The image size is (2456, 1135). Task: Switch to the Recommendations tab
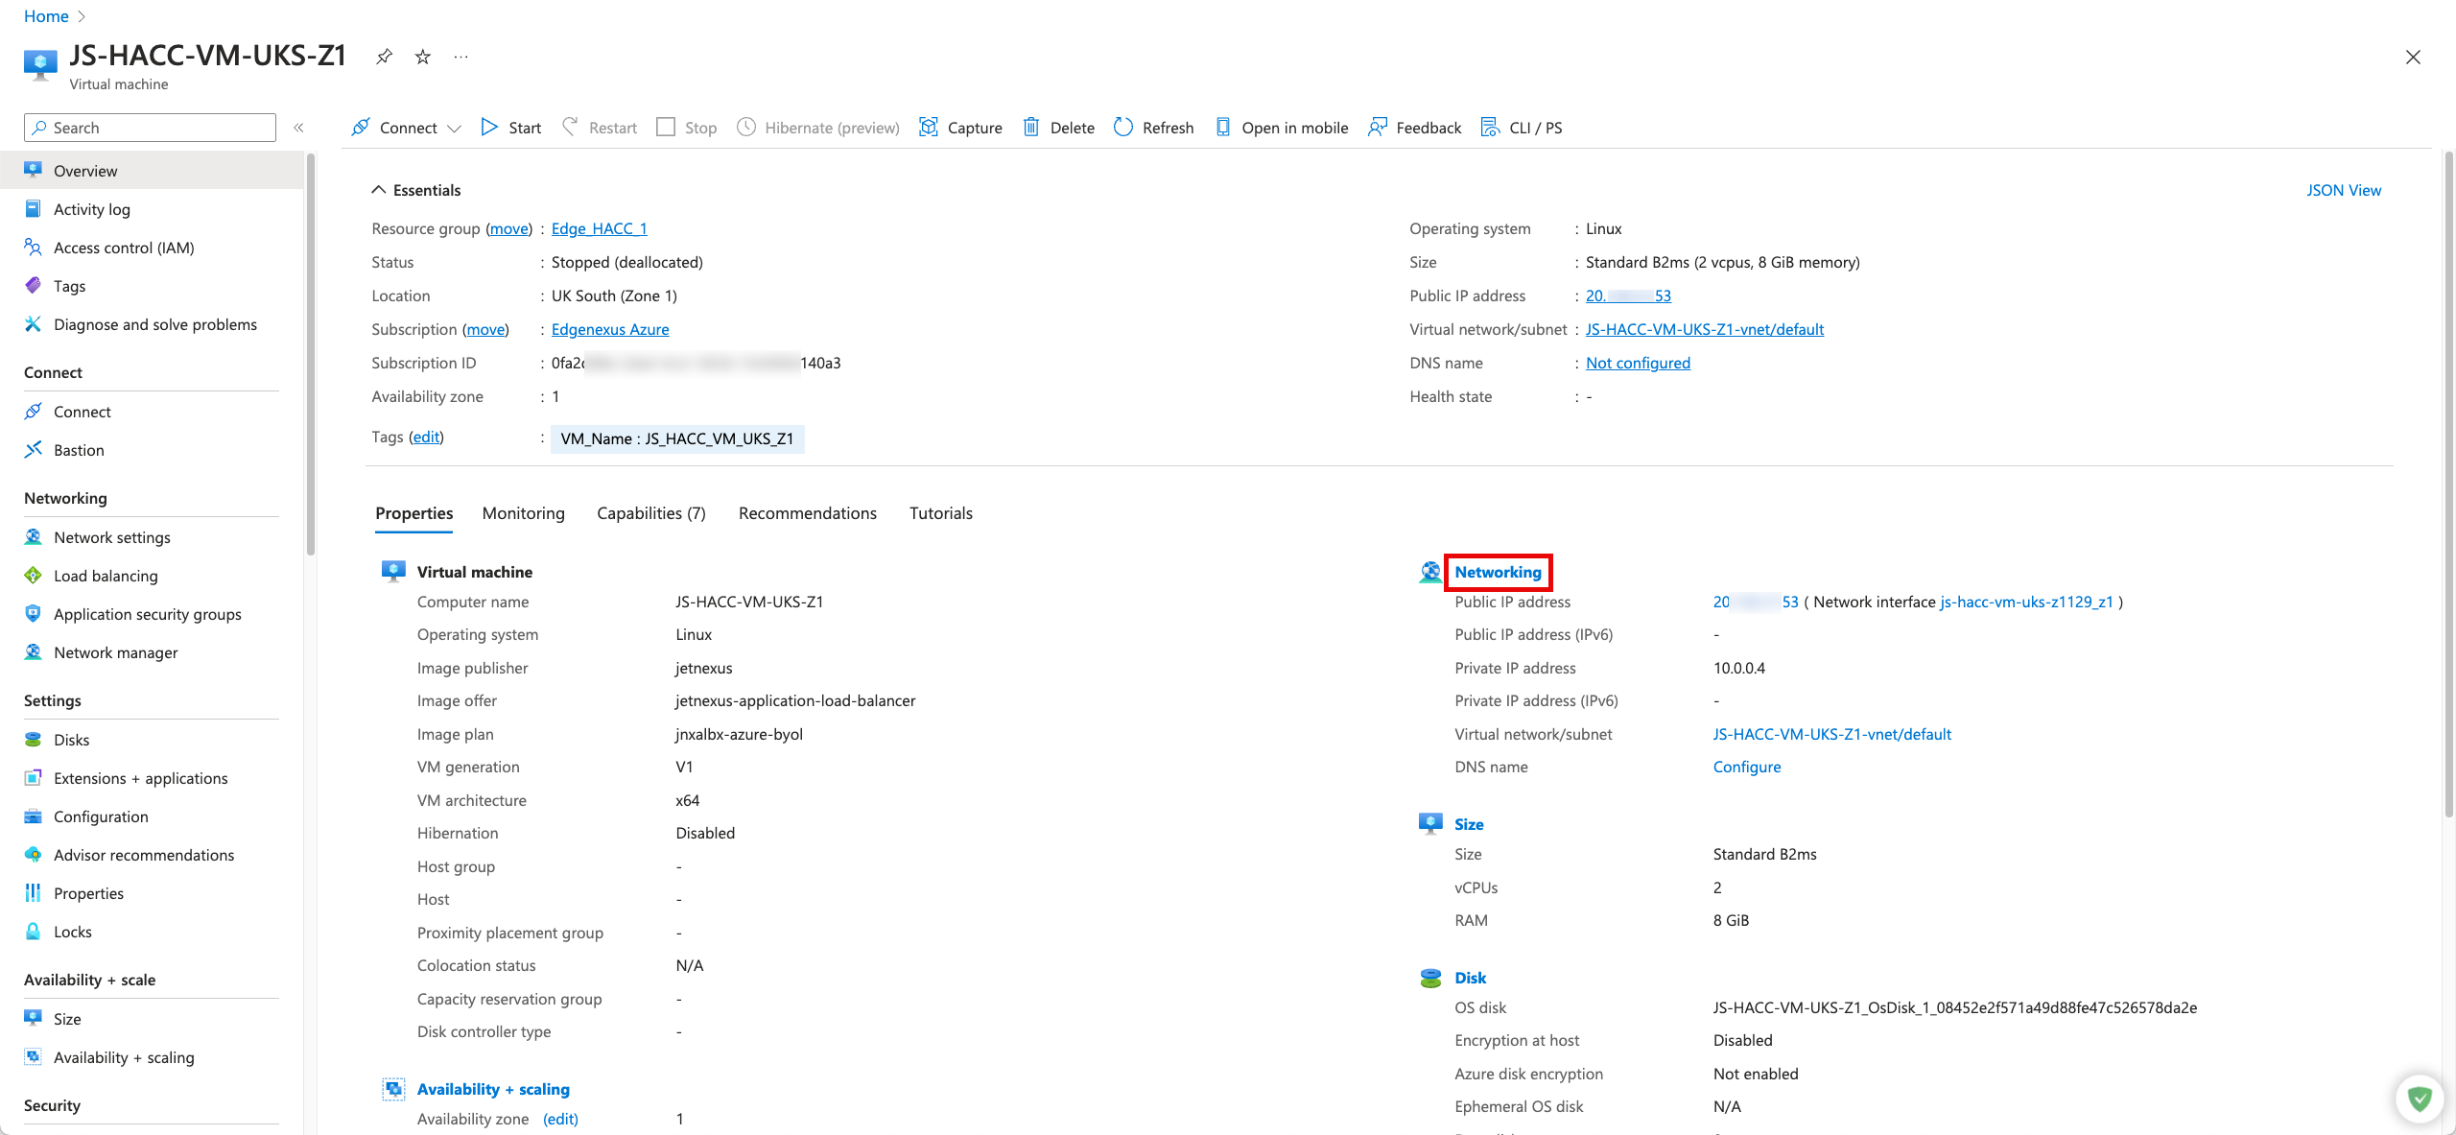pyautogui.click(x=808, y=513)
